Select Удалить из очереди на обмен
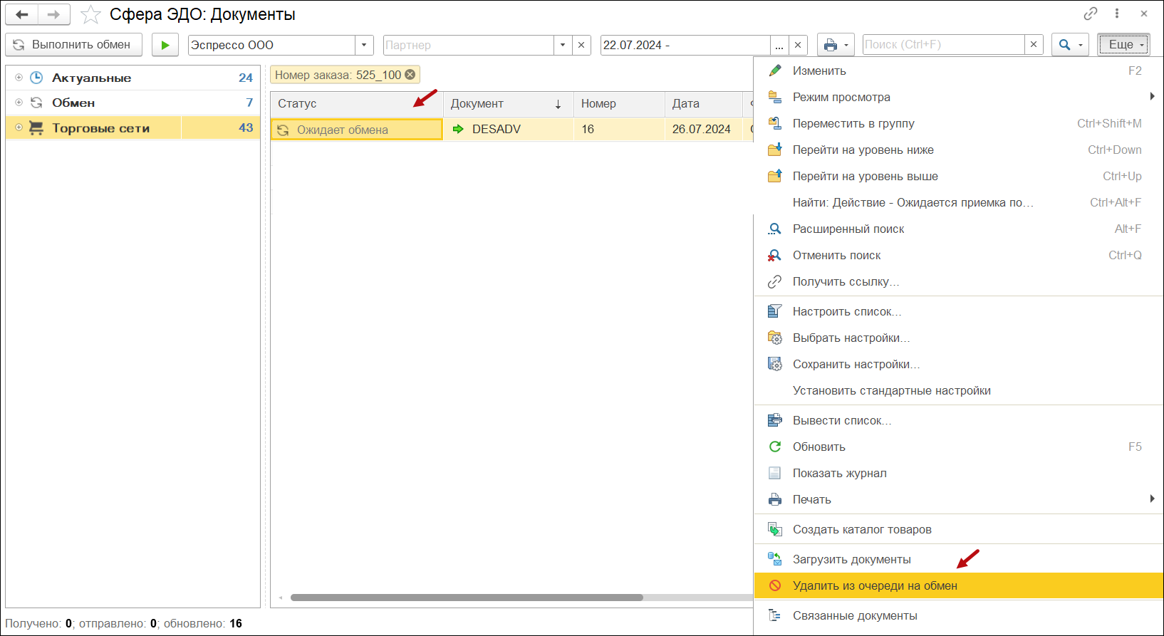This screenshot has height=636, width=1164. pyautogui.click(x=958, y=585)
